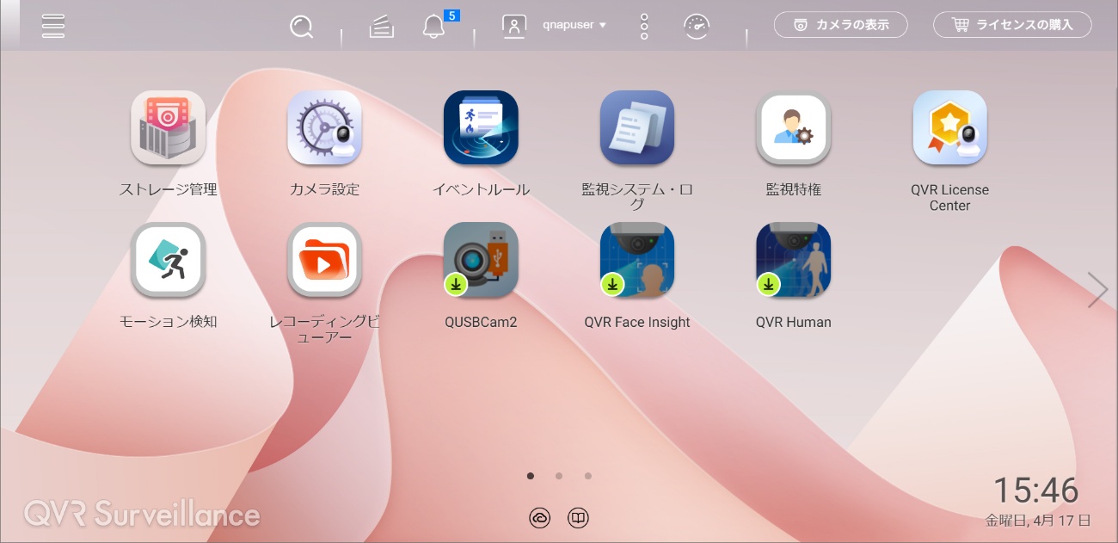Click the user profile avatar icon
This screenshot has height=543, width=1118.
point(514,26)
